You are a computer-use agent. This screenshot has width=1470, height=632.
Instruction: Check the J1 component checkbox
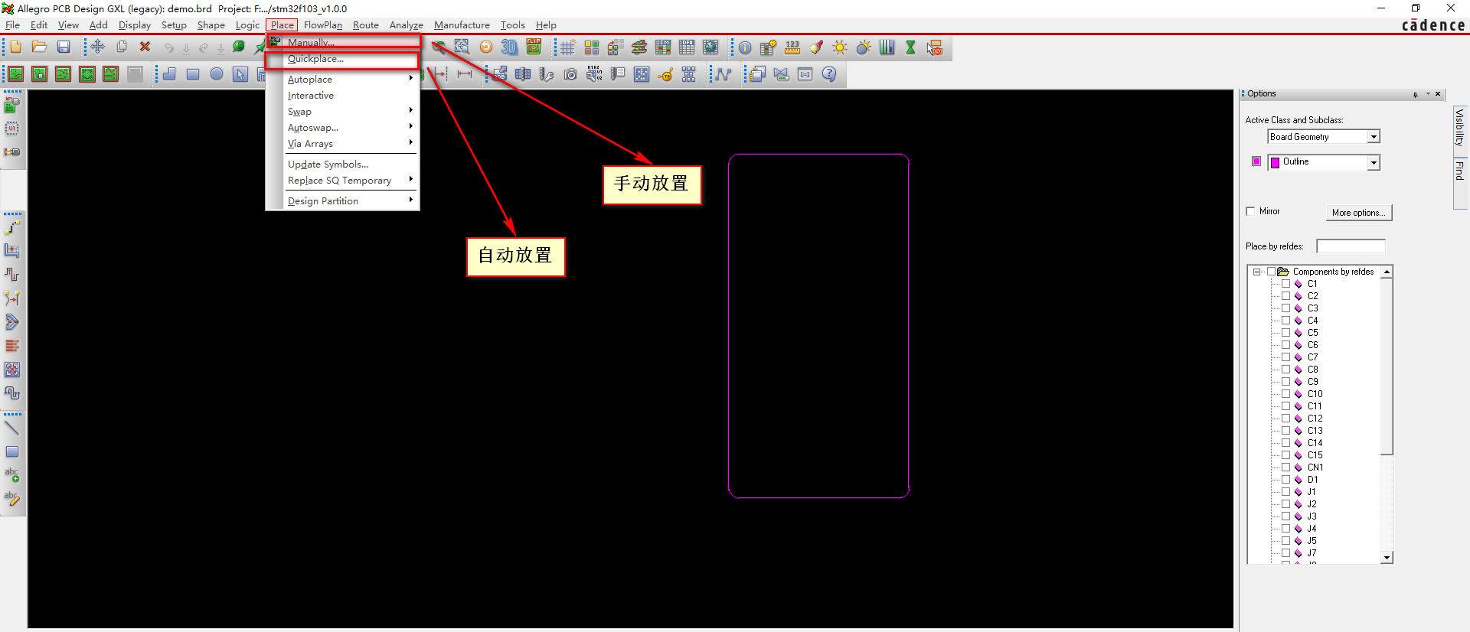tap(1286, 492)
